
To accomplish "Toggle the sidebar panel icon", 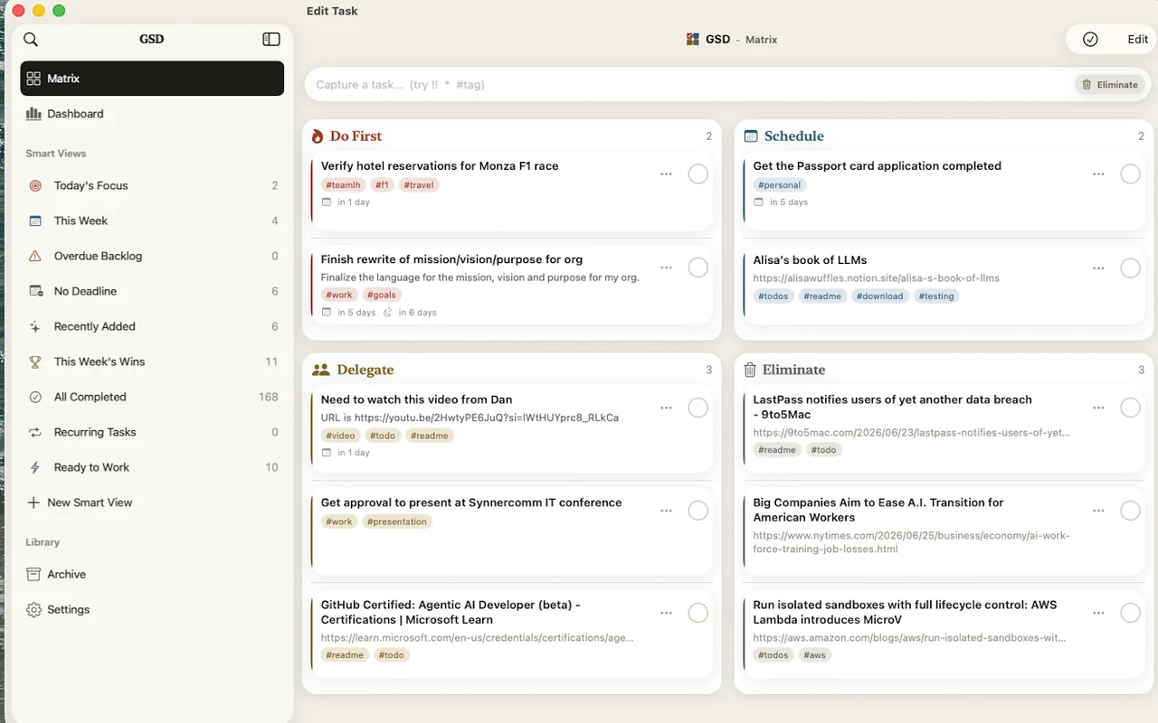I will [x=271, y=39].
